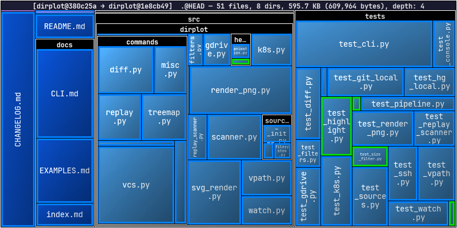Select the CHANGELOG.md tile

[18, 119]
